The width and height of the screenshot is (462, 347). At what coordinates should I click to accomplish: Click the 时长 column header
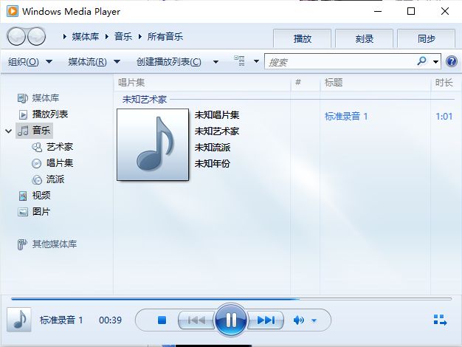click(x=444, y=83)
